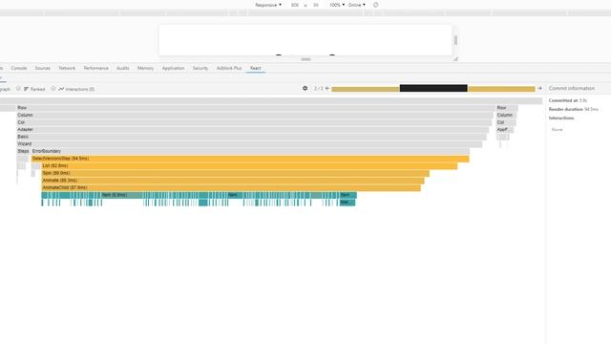This screenshot has height=344, width=611.
Task: Select the Spin (89.0ms) flame bar
Action: (236, 173)
